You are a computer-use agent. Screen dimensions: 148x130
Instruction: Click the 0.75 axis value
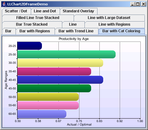pos(79,121)
